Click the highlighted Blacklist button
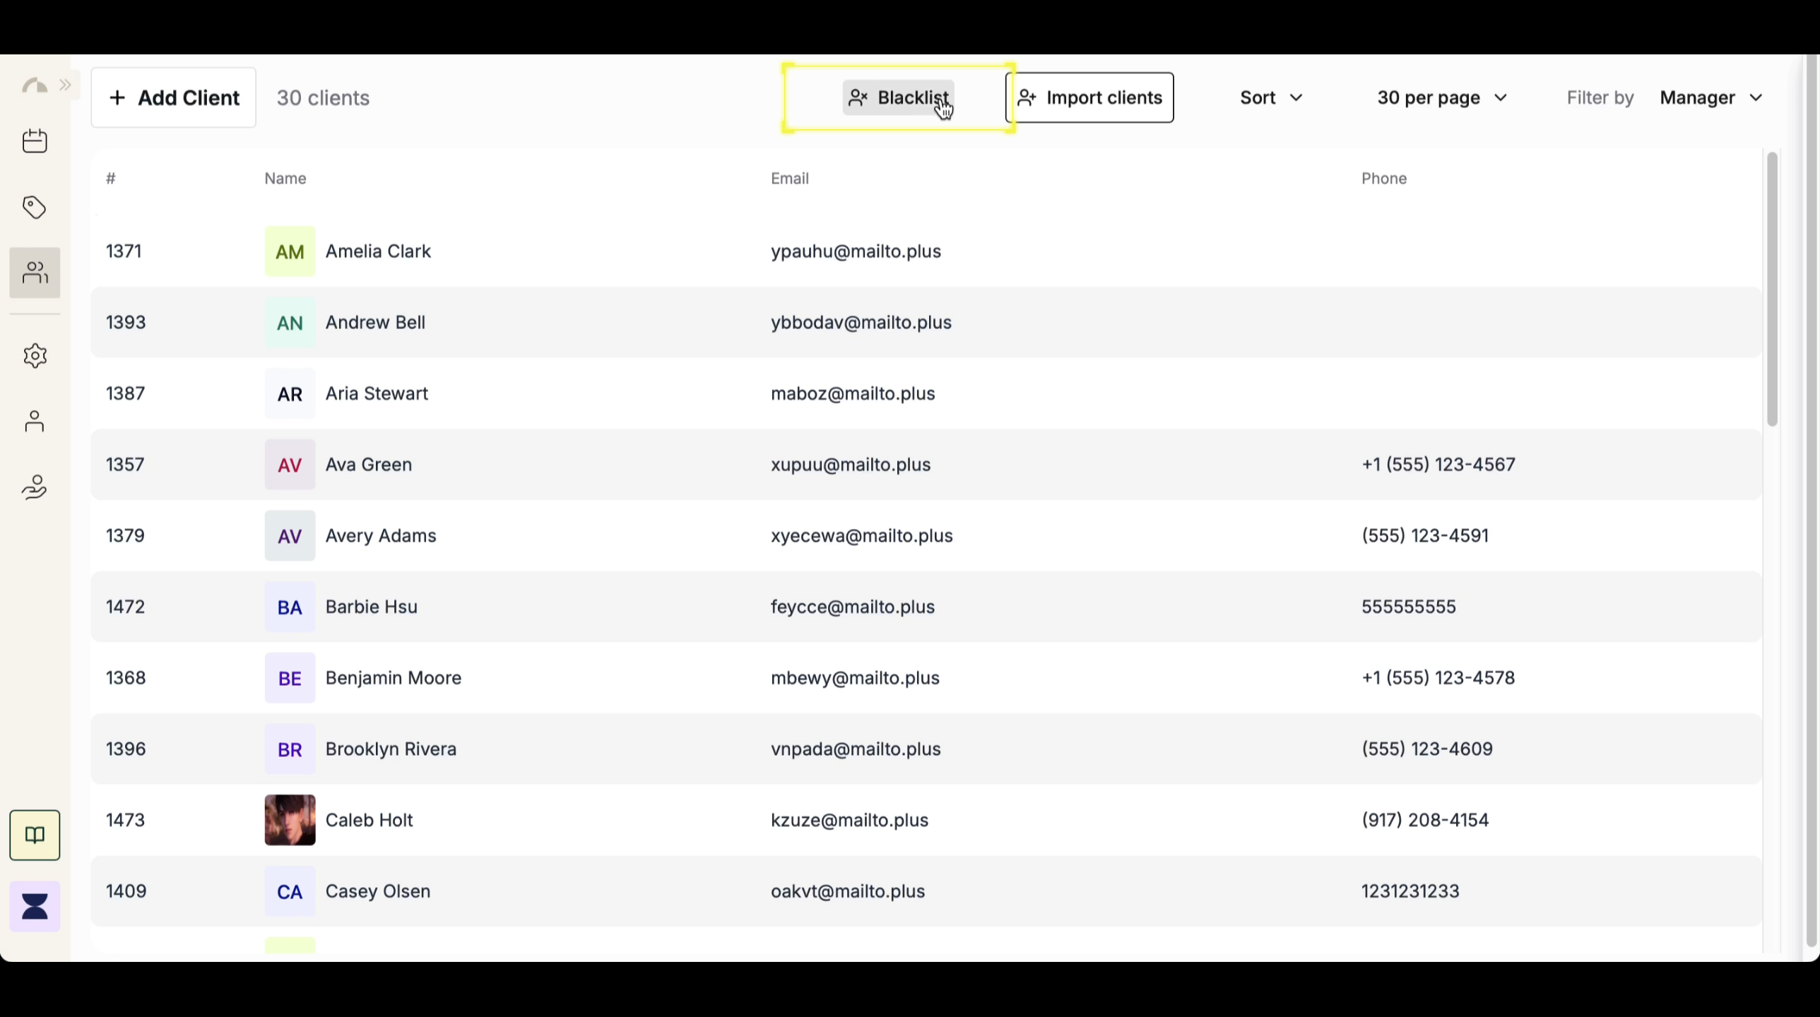The image size is (1820, 1017). pos(898,97)
